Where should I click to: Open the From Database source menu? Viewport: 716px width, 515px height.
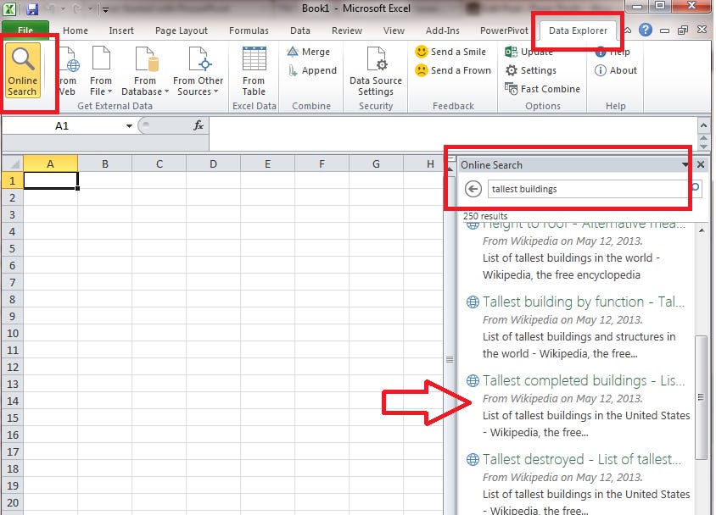145,70
